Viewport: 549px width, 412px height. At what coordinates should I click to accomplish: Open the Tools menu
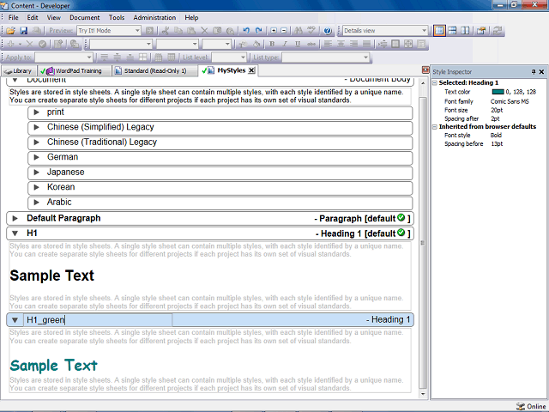117,17
